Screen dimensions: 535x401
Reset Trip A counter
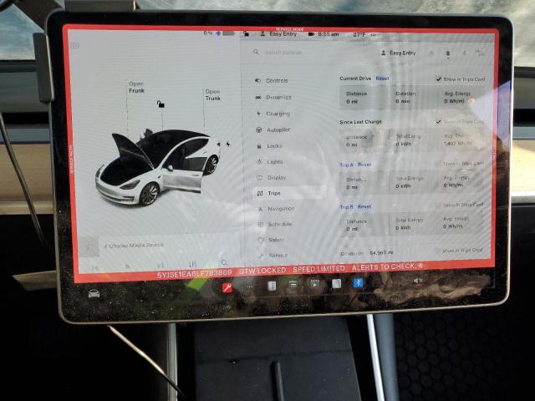pos(364,165)
